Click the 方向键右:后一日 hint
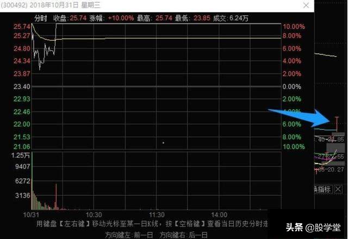This screenshot has height=239, width=348. 183,235
